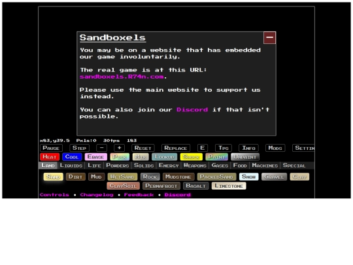Select the Heat tool

click(50, 157)
